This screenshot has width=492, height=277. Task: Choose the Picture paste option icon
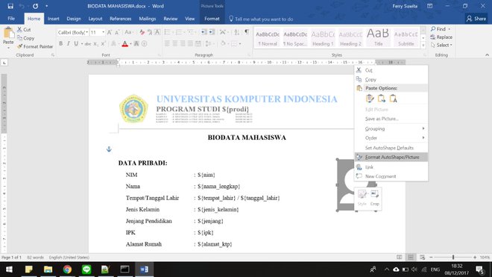[x=381, y=99]
